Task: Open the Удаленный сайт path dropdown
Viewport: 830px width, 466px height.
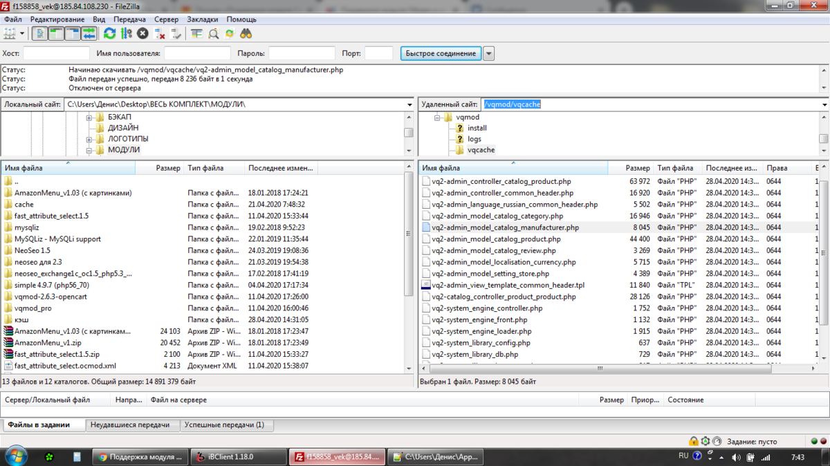Action: pos(824,104)
